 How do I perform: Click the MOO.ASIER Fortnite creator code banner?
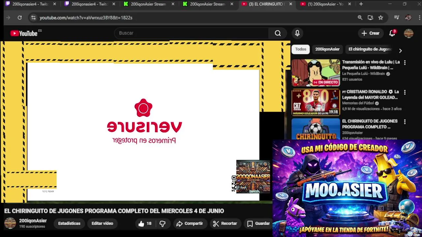tap(347, 188)
